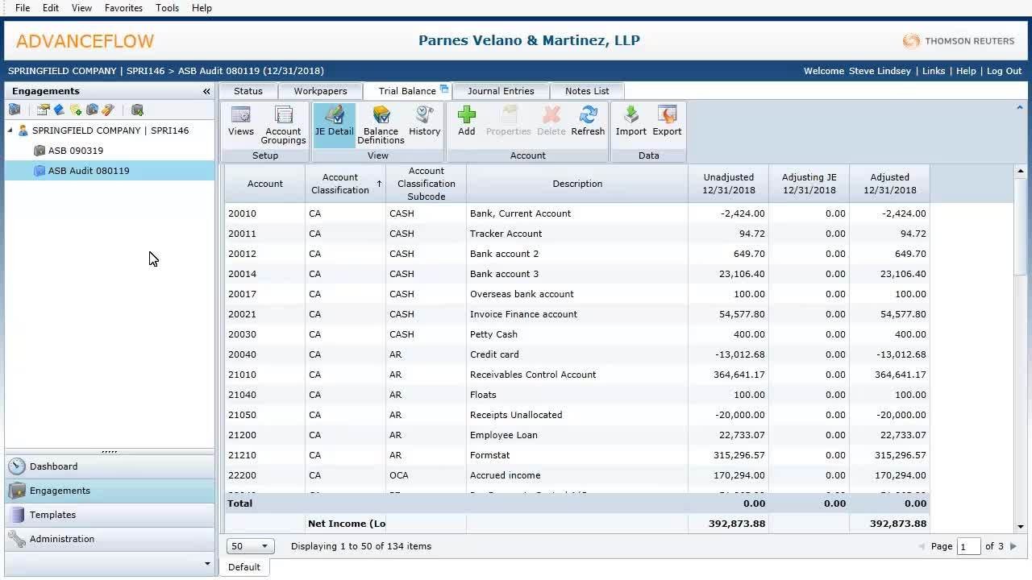Screen dimensions: 1032x580
Task: Open the page size dropdown
Action: [x=251, y=546]
